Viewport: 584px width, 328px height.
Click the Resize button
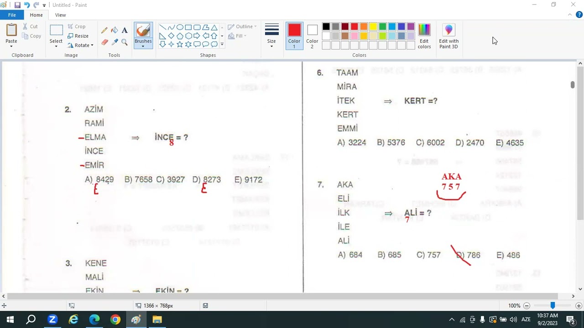pos(78,36)
